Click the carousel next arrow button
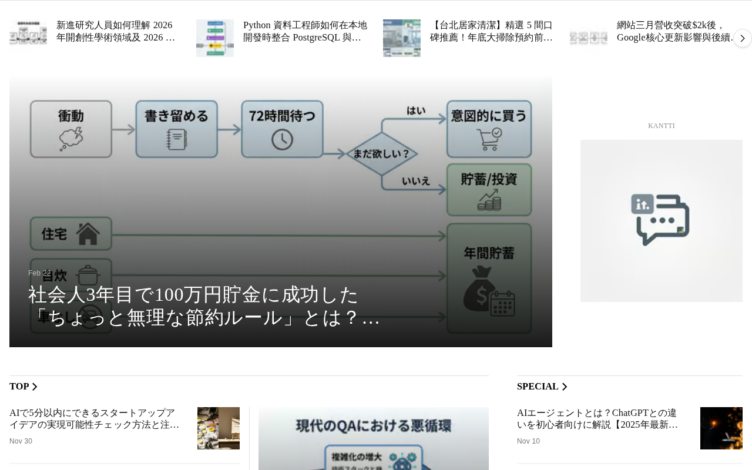 pyautogui.click(x=742, y=38)
